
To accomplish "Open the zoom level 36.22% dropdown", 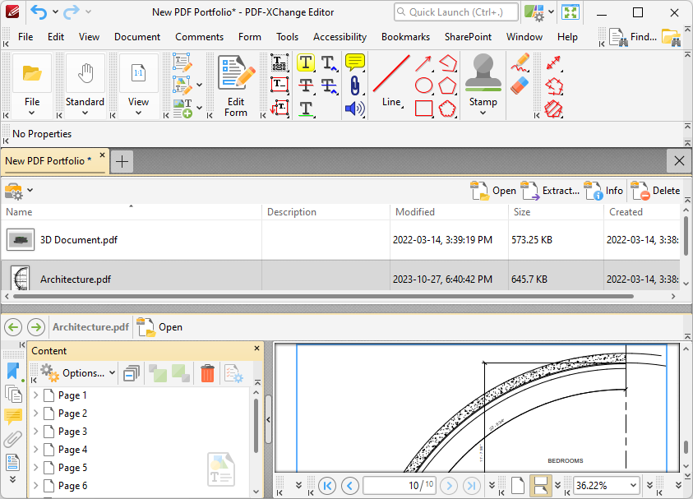I will click(633, 486).
